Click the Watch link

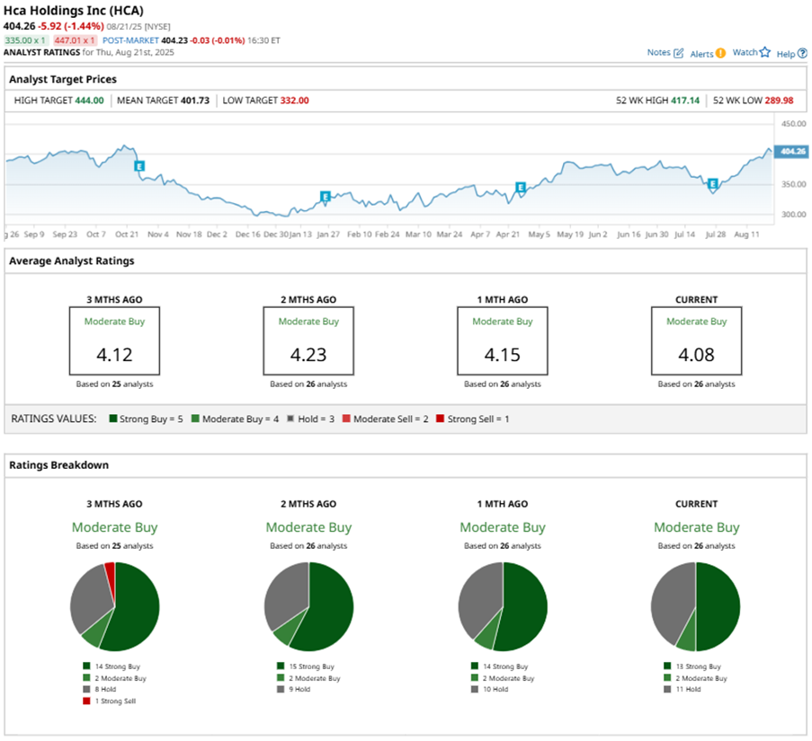tap(745, 52)
